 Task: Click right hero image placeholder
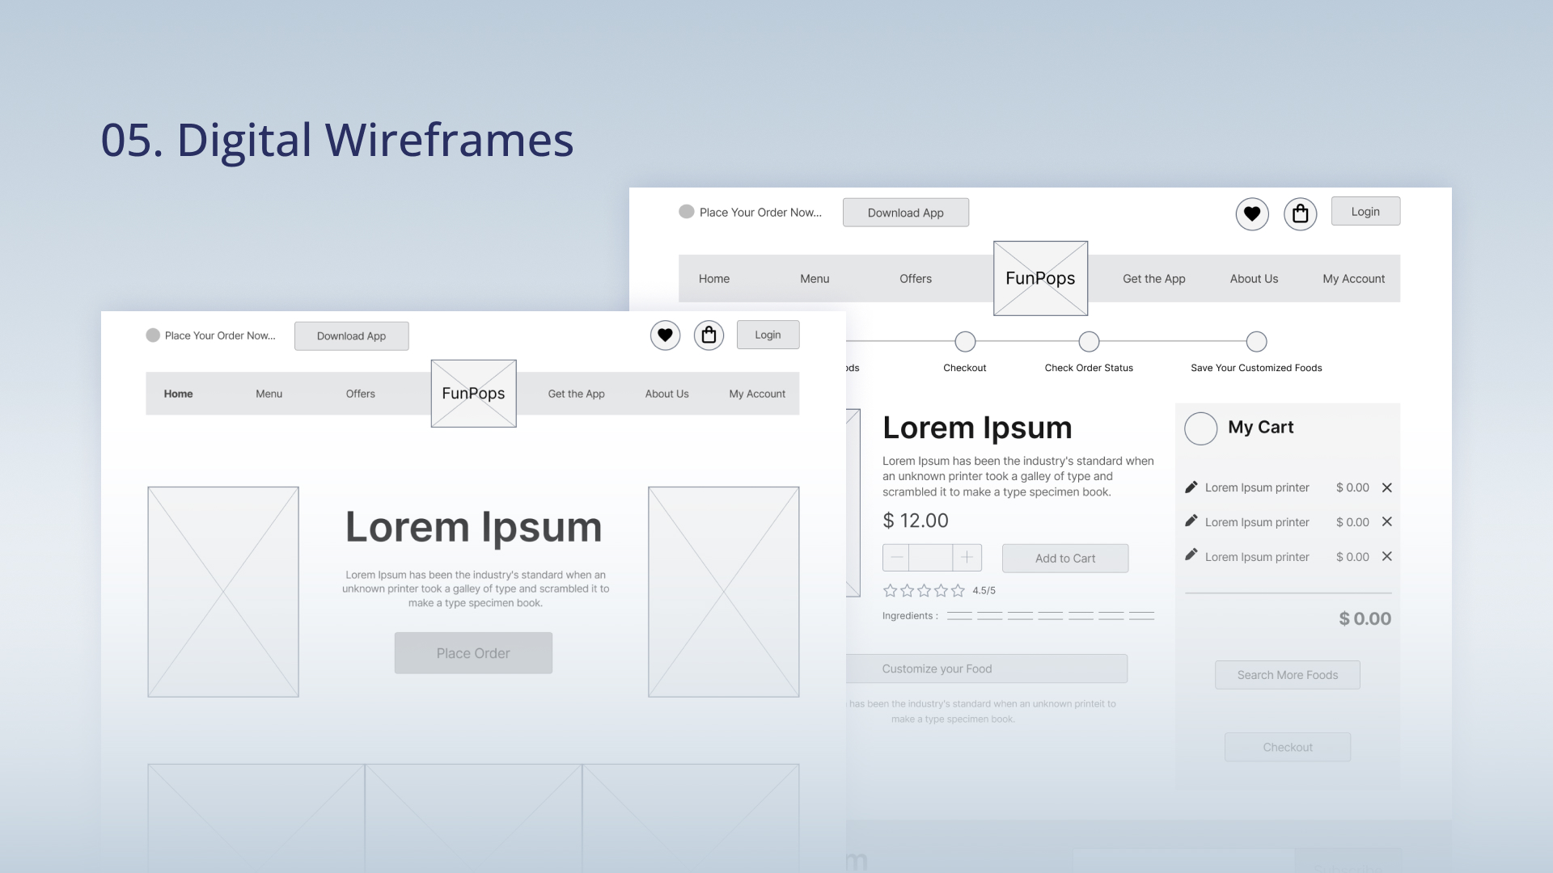724,592
